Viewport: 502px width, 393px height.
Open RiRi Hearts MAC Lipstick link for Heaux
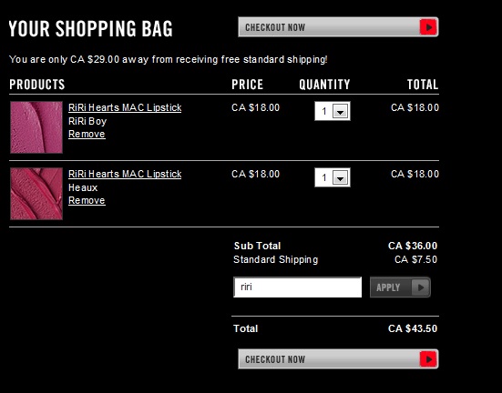point(125,174)
